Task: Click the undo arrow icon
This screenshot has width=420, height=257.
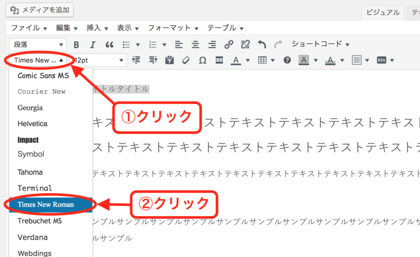Action: 262,45
